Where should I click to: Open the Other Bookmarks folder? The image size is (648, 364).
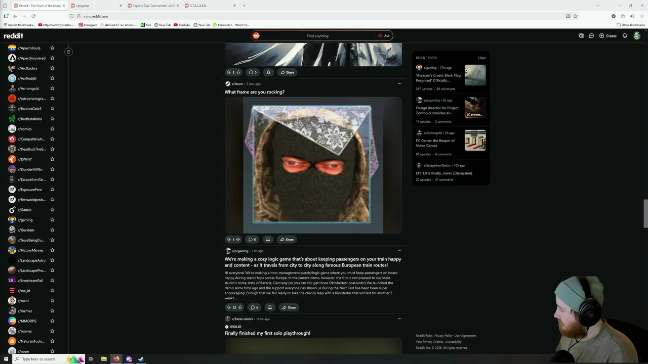click(x=631, y=25)
